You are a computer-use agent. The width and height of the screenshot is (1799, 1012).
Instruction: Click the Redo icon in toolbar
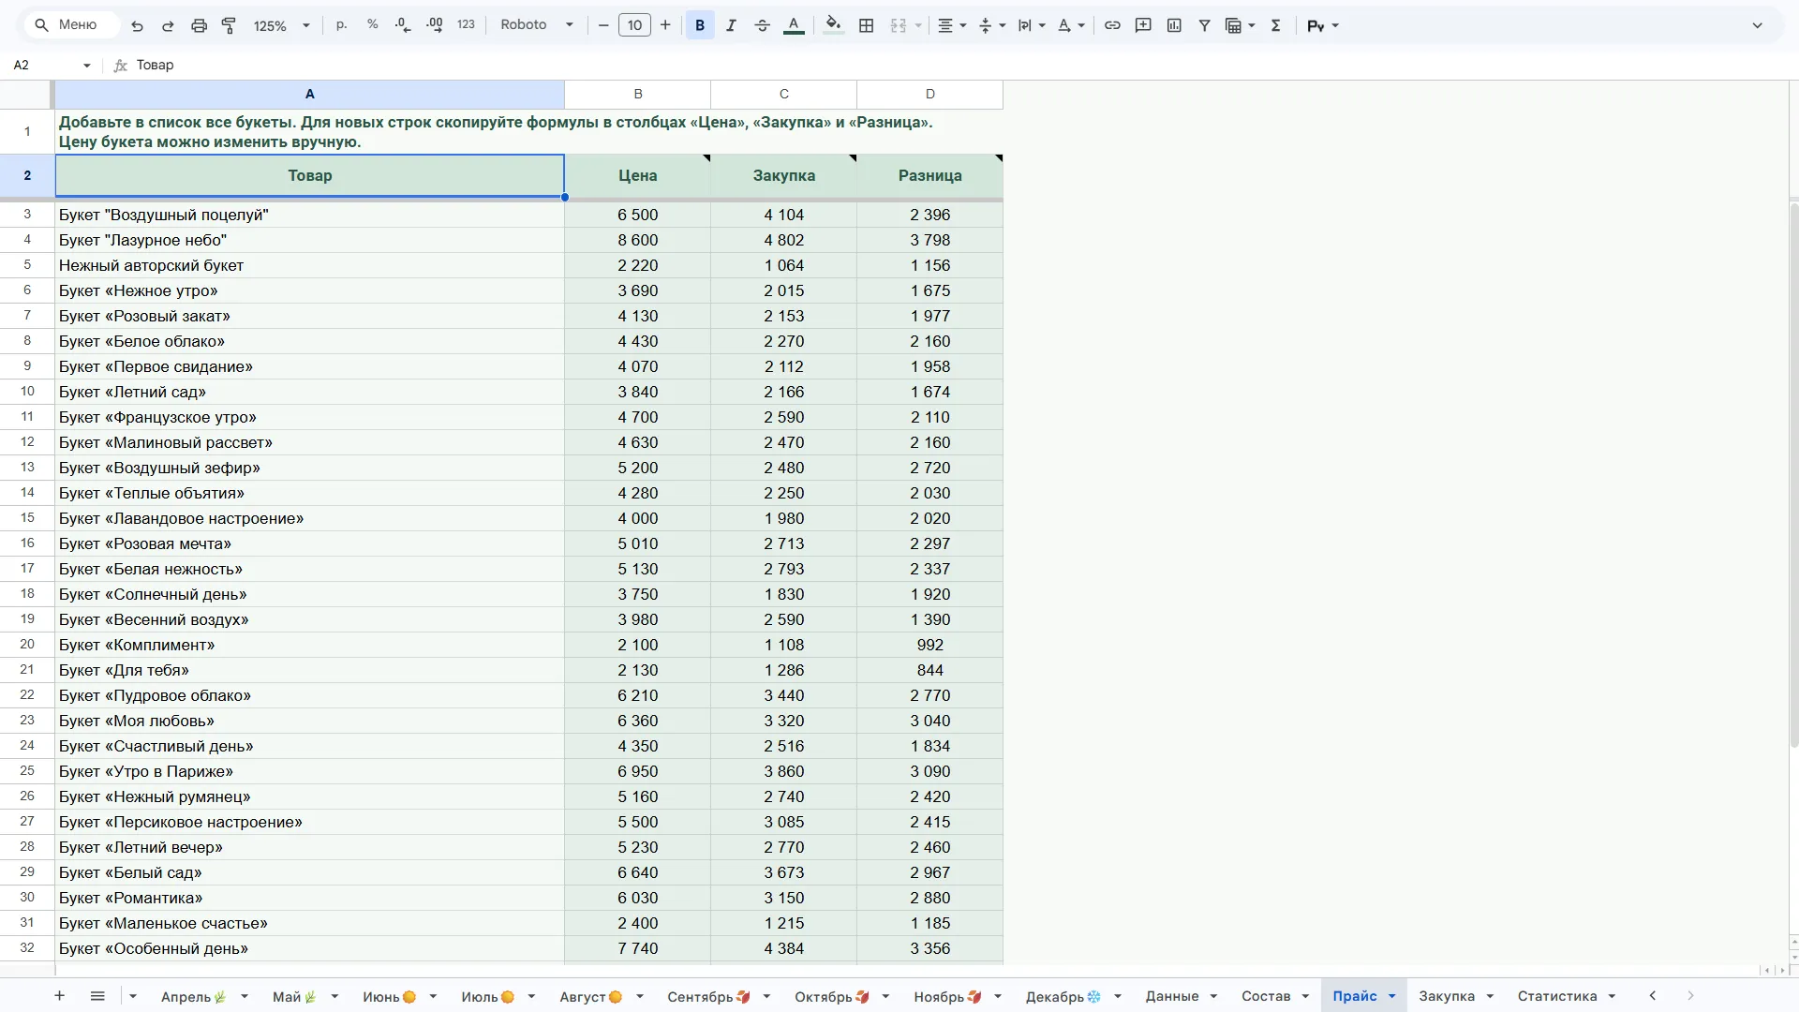(168, 25)
